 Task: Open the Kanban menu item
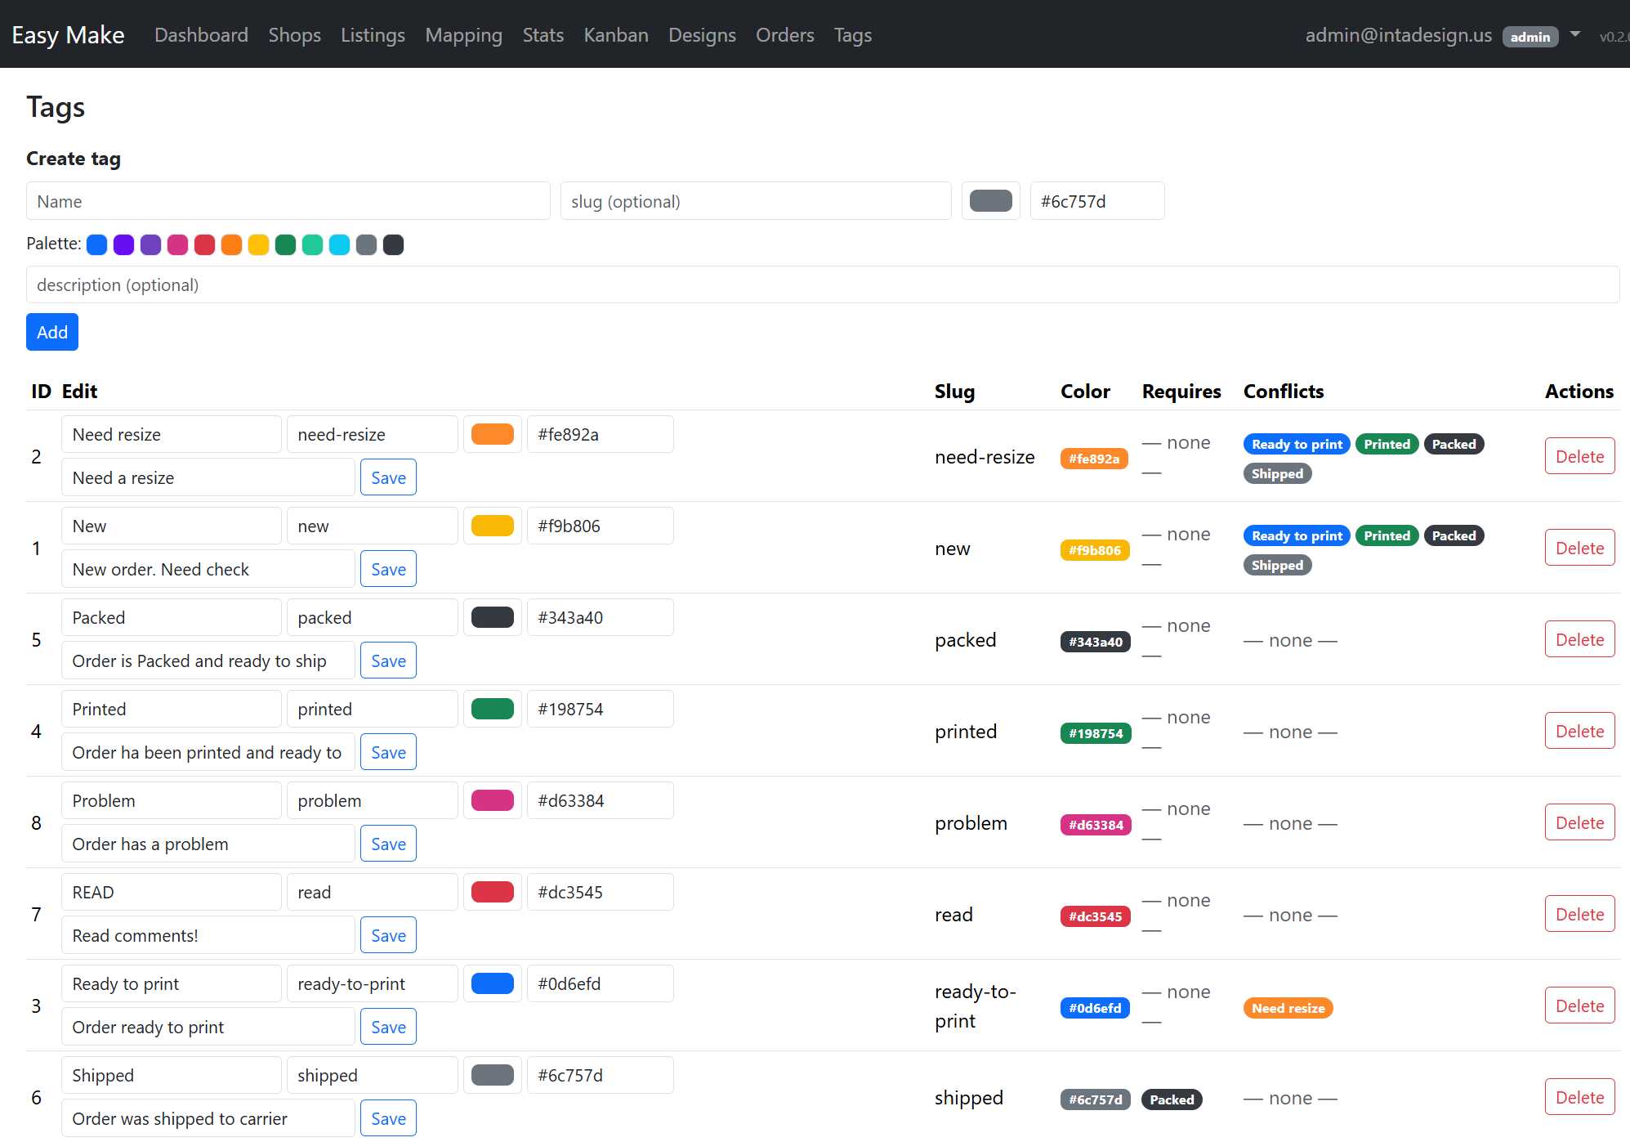(615, 35)
